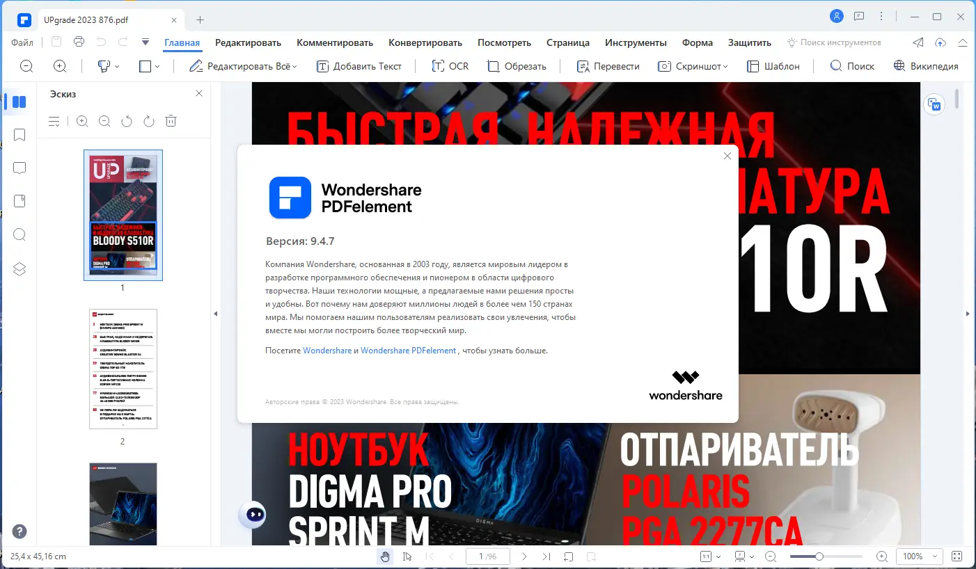Image resolution: width=976 pixels, height=569 pixels.
Task: Open the bookmarks panel icon
Action: point(19,134)
